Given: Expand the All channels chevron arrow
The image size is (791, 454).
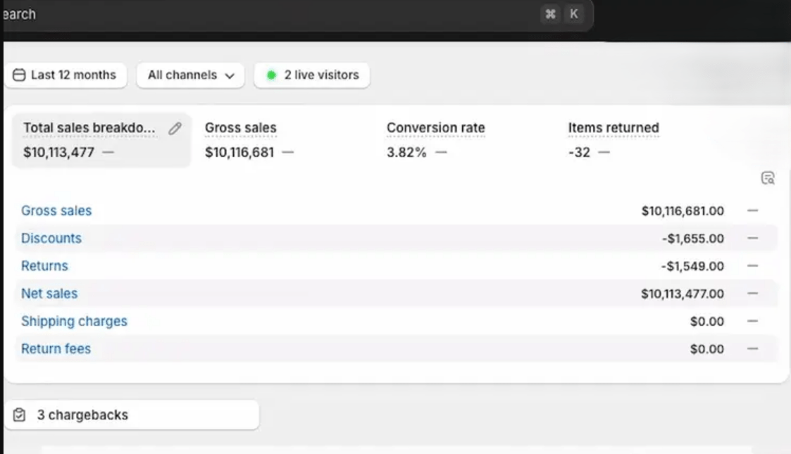Looking at the screenshot, I should [x=230, y=76].
